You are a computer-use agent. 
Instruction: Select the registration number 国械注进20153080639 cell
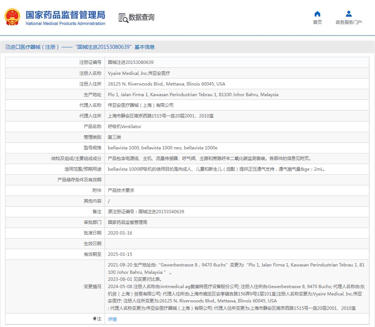pyautogui.click(x=130, y=62)
